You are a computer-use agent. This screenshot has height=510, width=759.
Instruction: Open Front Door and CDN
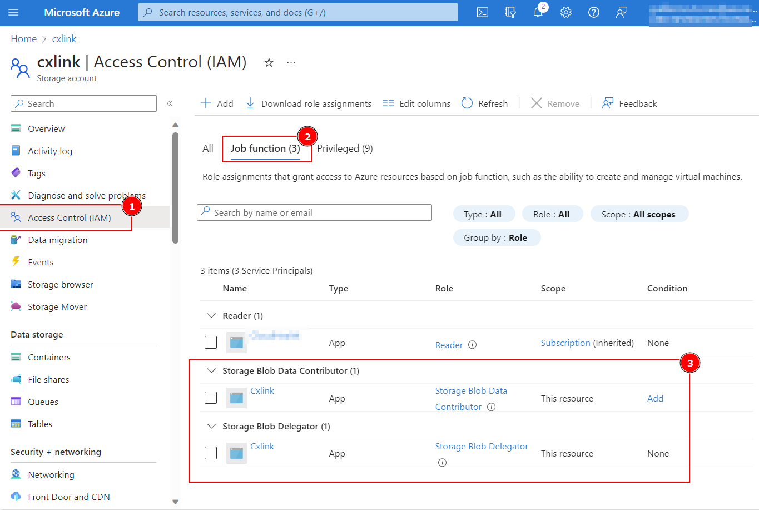pyautogui.click(x=69, y=497)
